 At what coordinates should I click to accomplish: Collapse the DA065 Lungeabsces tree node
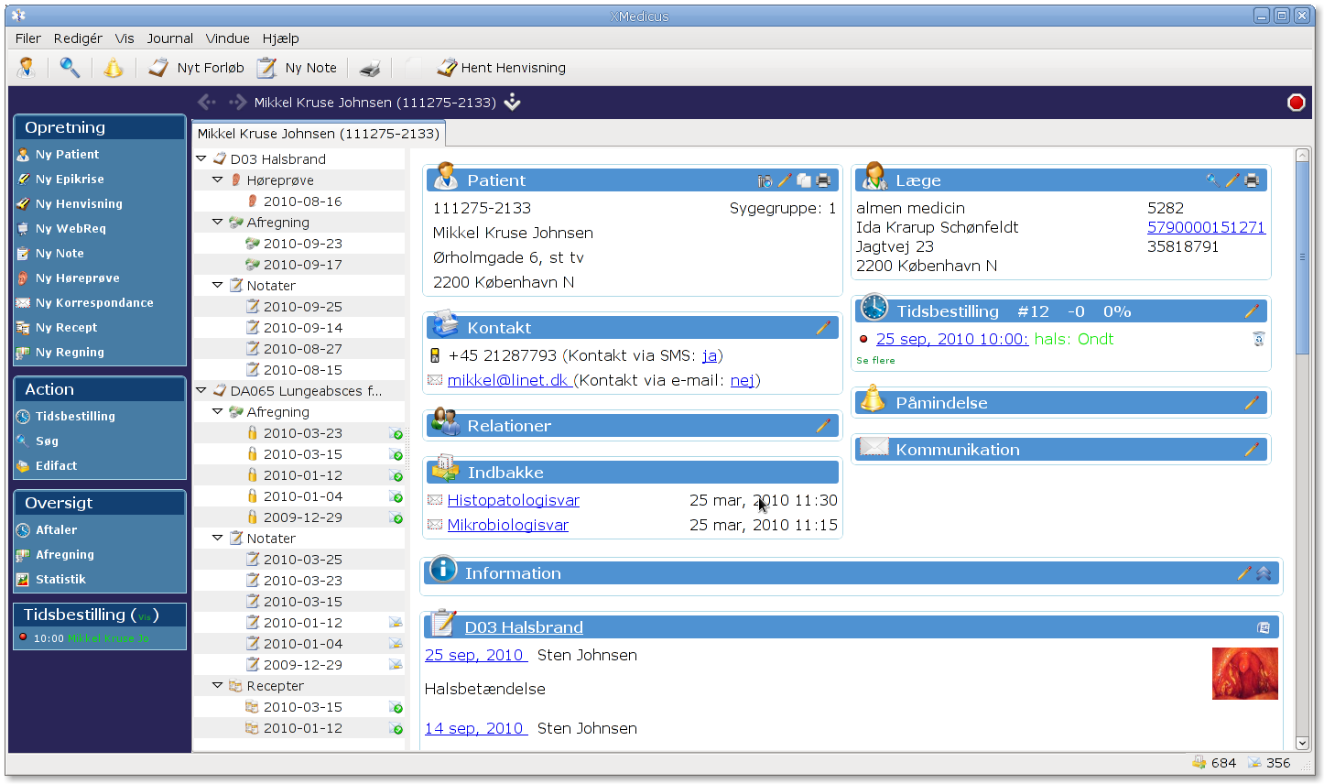(x=201, y=391)
